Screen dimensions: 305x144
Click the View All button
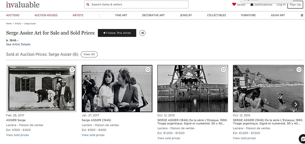coord(89,55)
